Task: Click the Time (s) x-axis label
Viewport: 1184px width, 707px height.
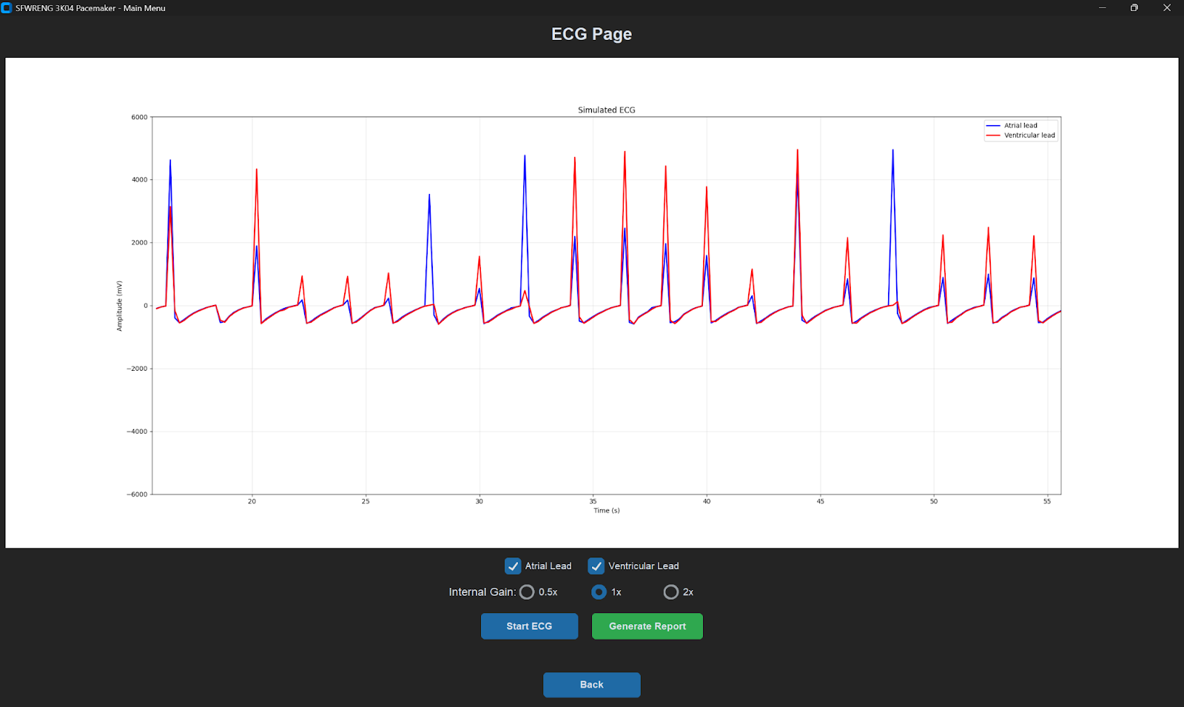Action: point(606,511)
